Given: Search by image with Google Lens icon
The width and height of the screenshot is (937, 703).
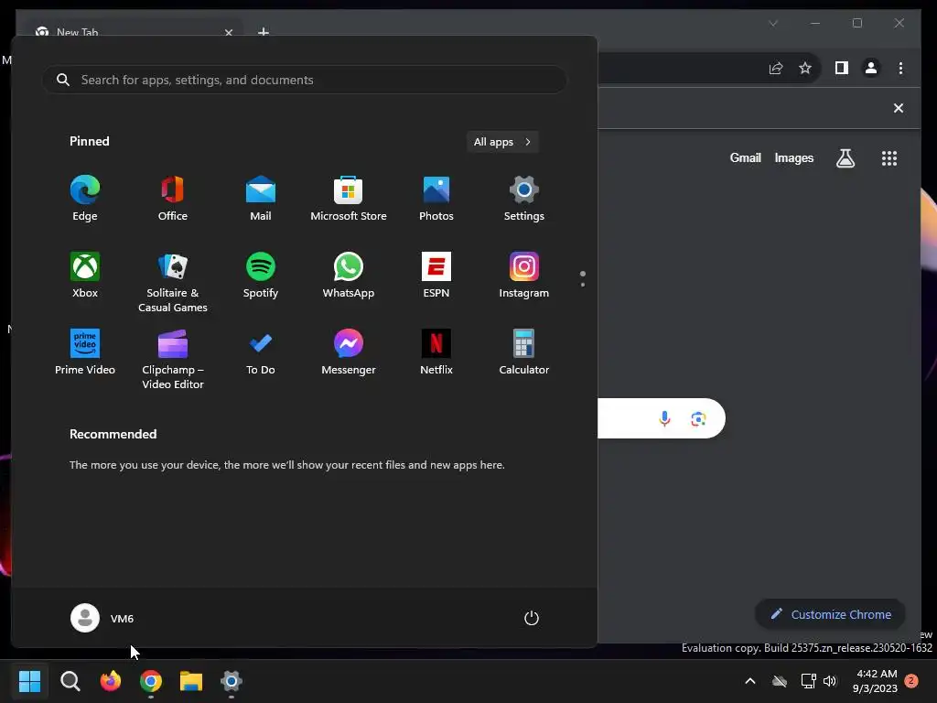Looking at the screenshot, I should [698, 418].
